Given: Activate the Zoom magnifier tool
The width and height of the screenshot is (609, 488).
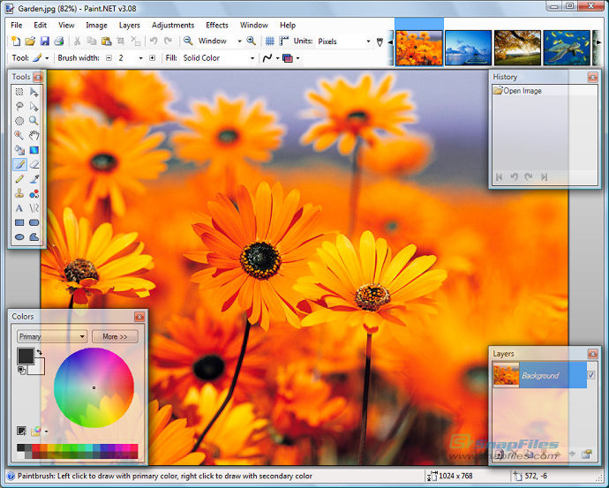Looking at the screenshot, I should tap(34, 120).
